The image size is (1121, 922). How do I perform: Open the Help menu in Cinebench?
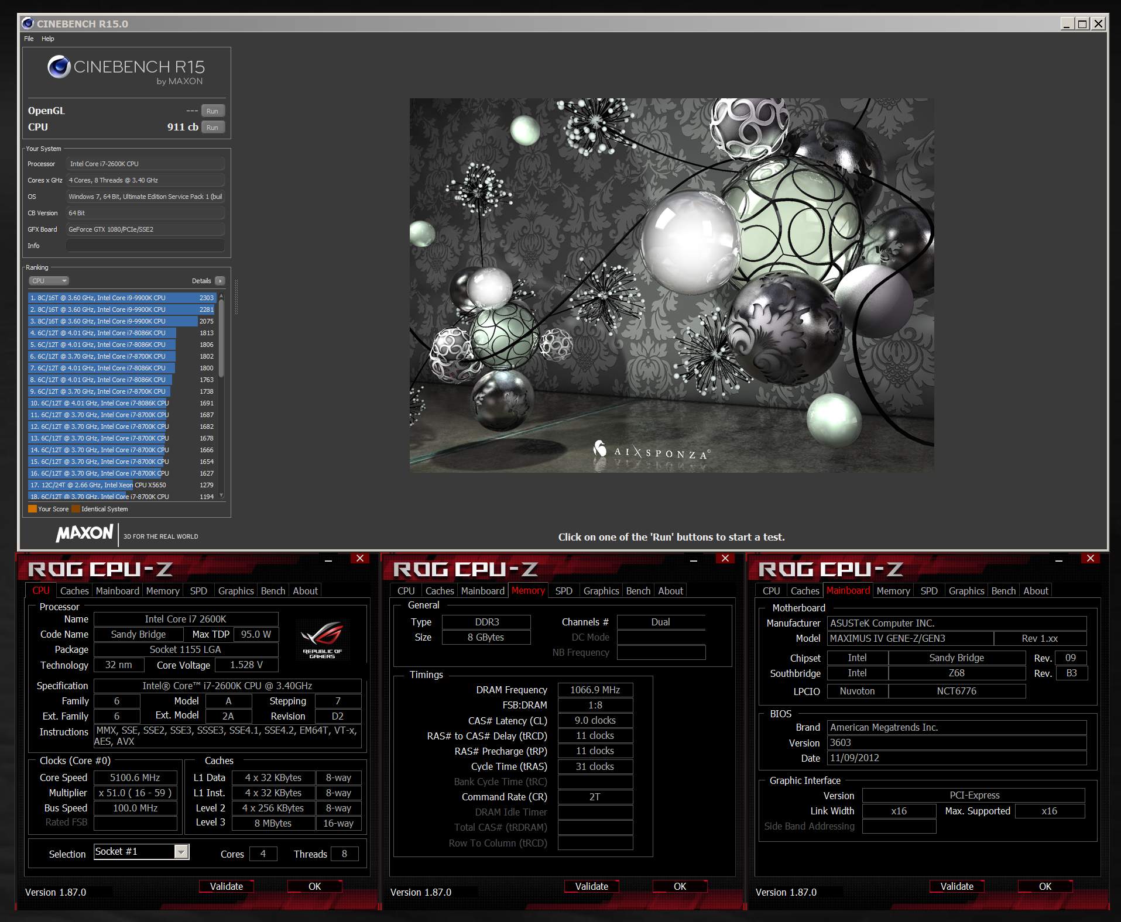[x=48, y=39]
